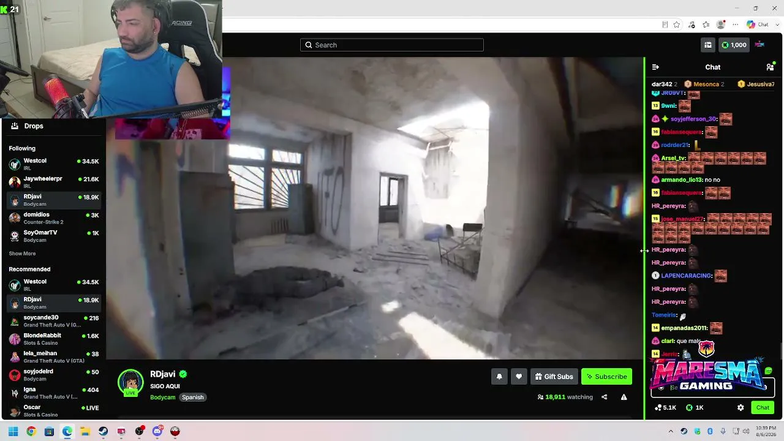Open the Bodycam category link under the stream title
The image size is (784, 441).
162,398
